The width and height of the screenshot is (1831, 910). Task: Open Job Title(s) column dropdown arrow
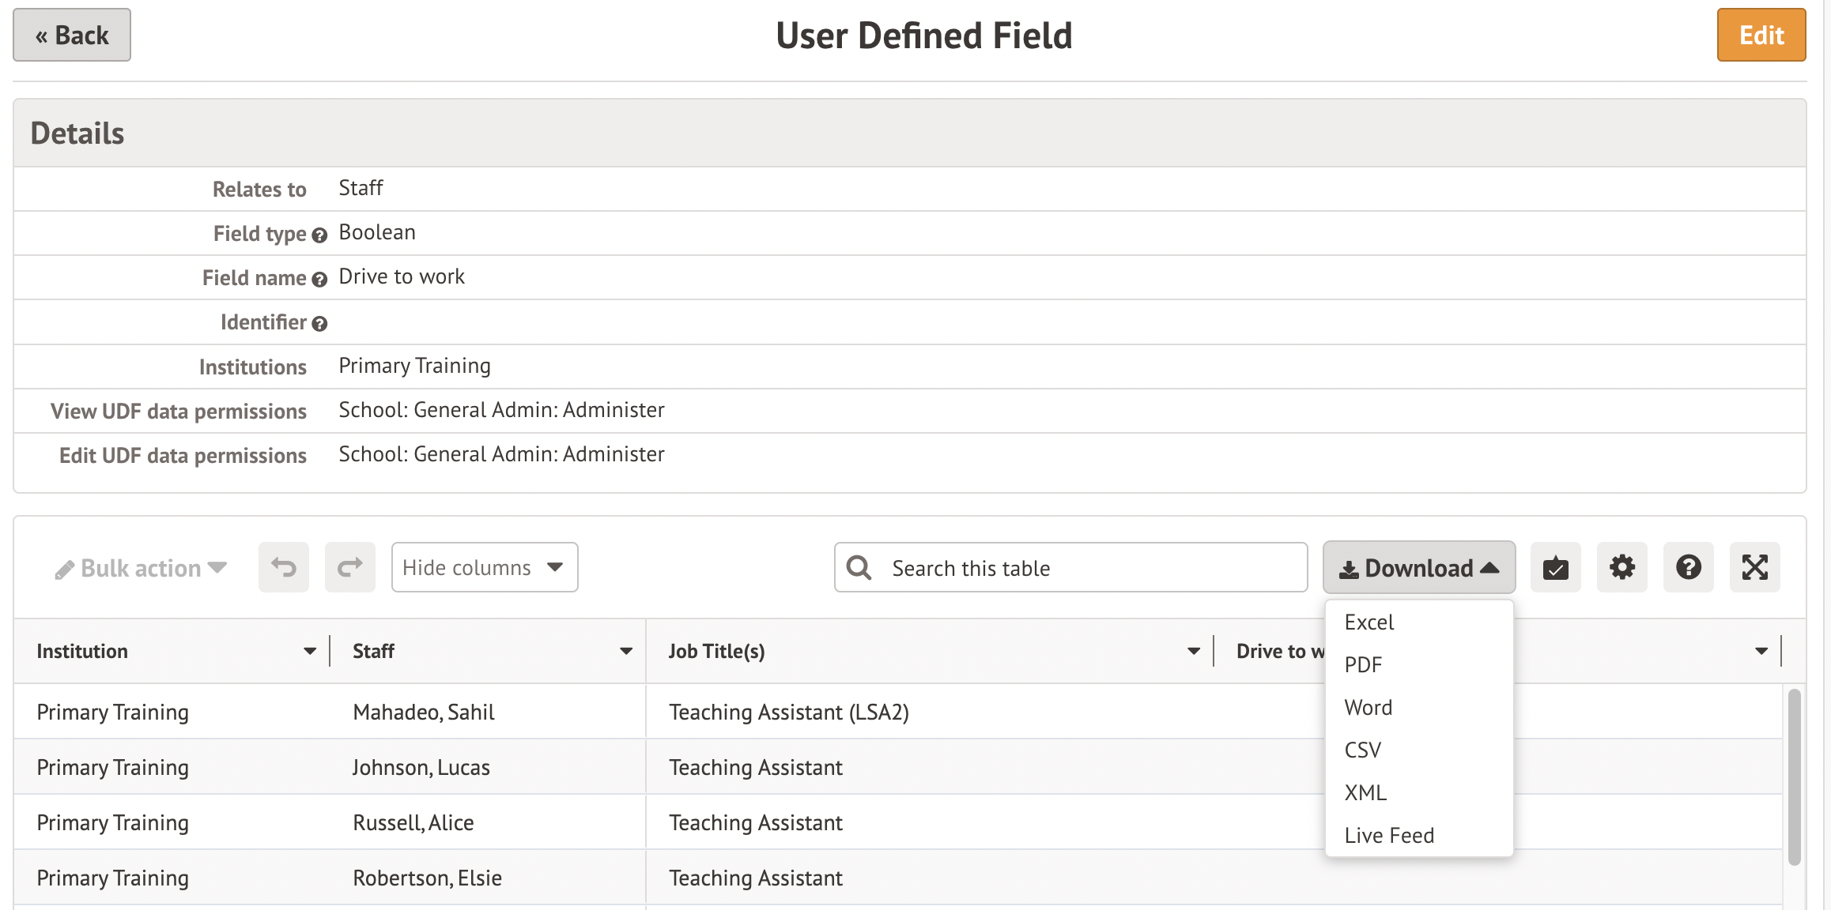tap(1194, 652)
